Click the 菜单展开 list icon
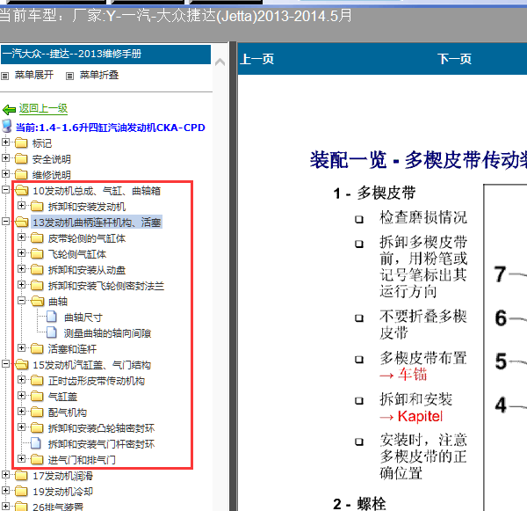527x511 pixels. tap(4, 76)
